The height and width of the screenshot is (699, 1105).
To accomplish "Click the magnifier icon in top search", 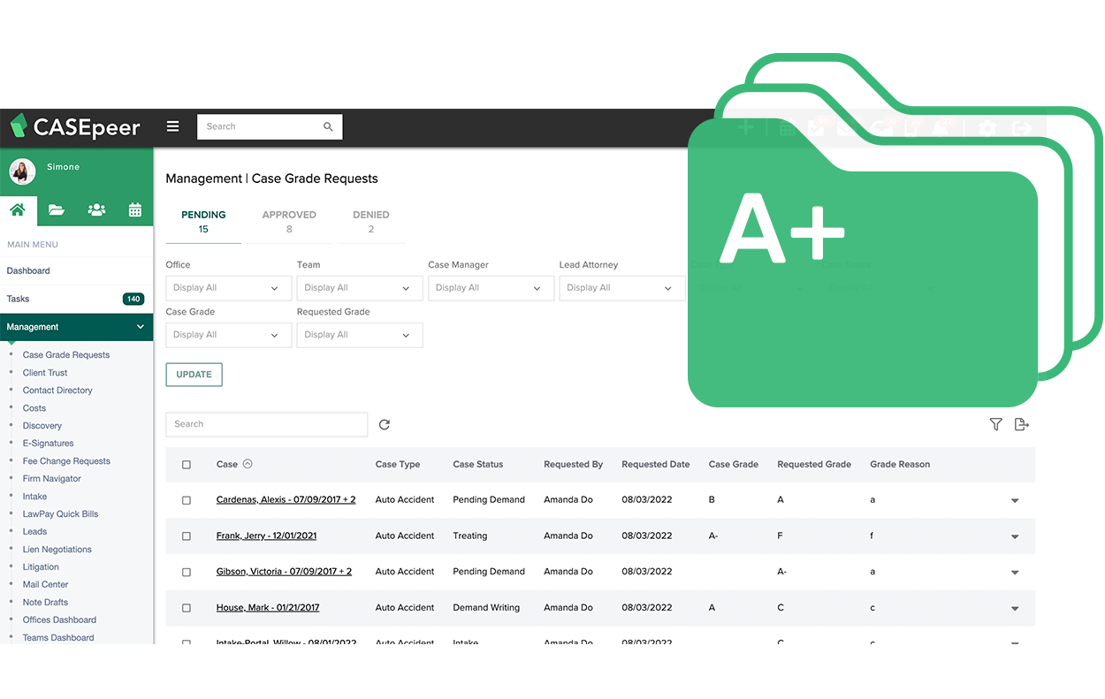I will click(x=328, y=127).
